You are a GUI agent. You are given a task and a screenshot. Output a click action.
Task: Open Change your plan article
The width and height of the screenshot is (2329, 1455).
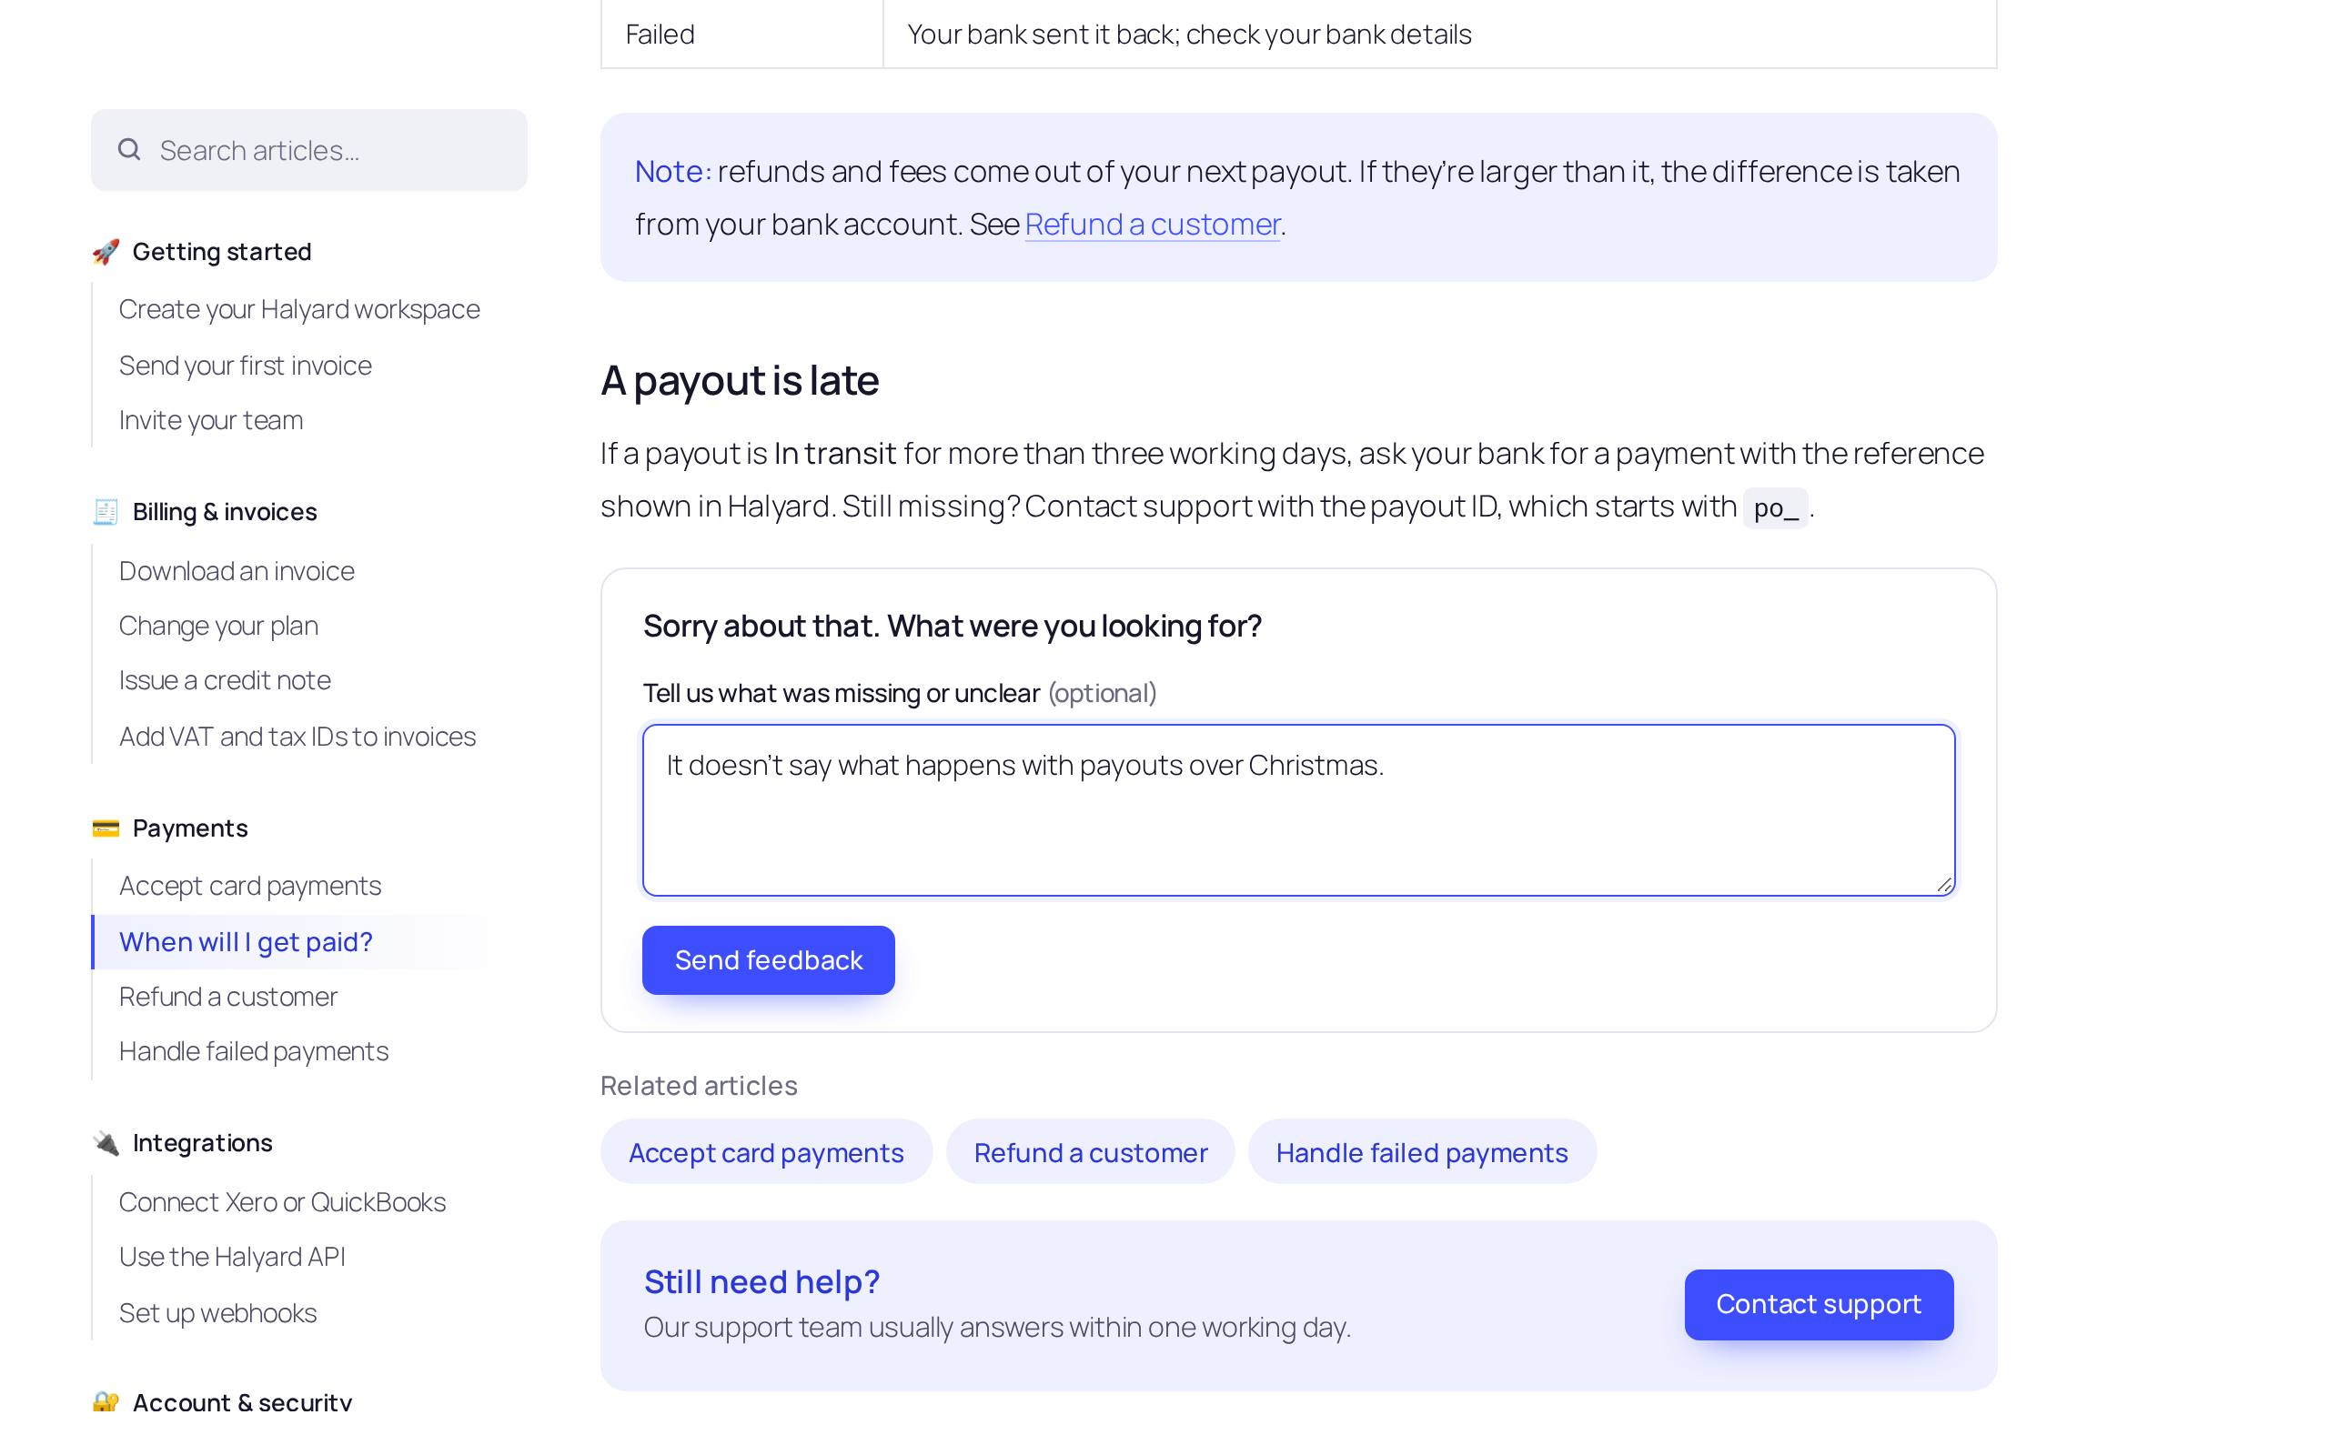218,626
